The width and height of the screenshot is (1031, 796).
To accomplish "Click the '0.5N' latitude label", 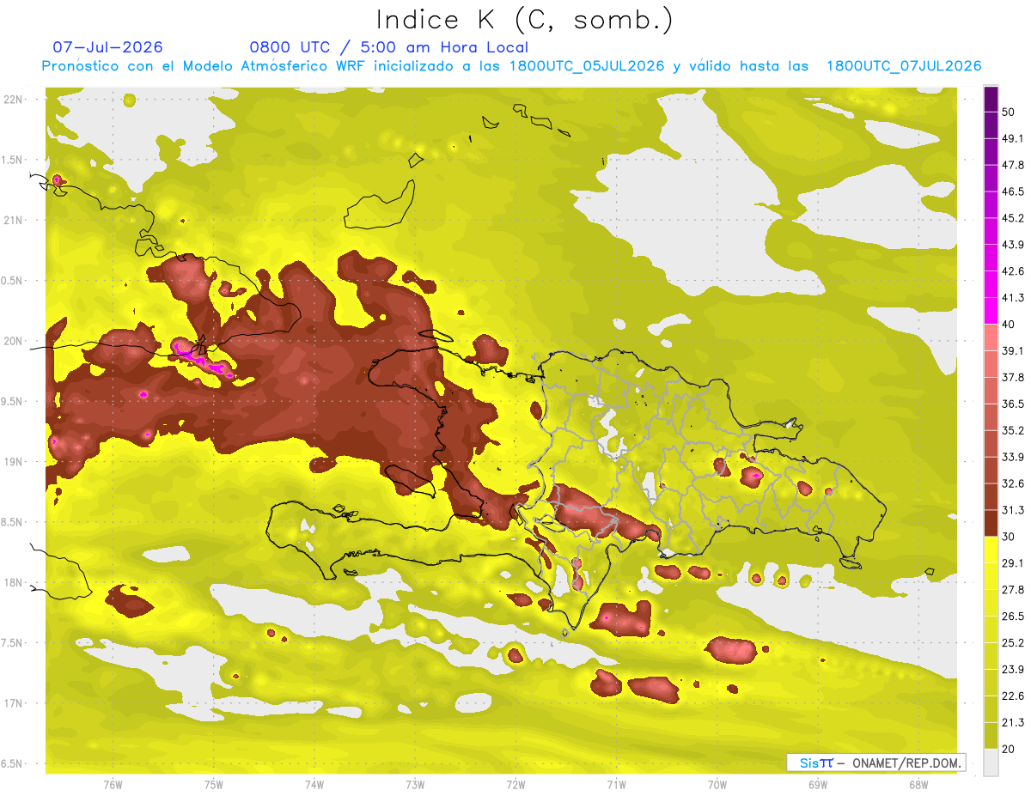I will point(12,281).
